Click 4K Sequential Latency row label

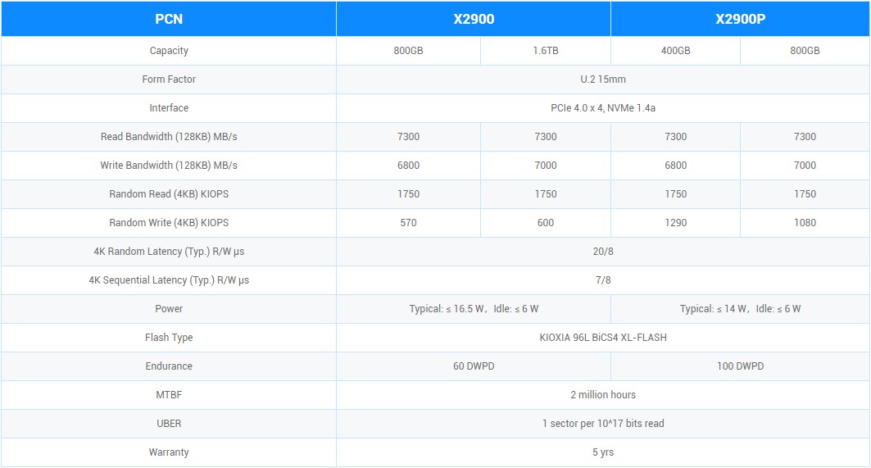click(169, 280)
